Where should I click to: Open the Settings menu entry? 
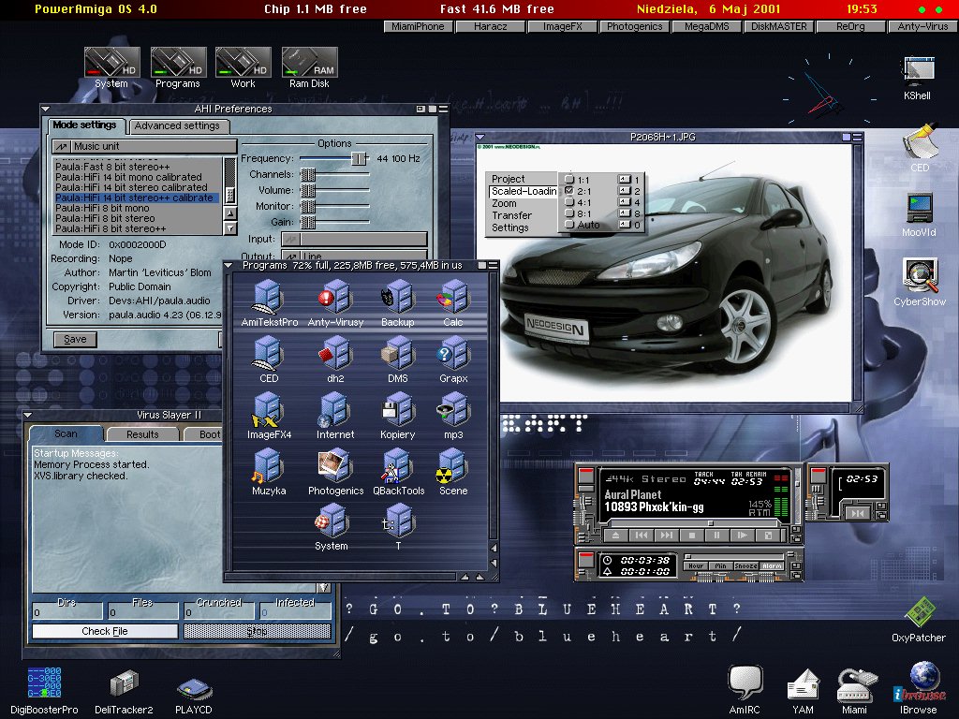[510, 227]
